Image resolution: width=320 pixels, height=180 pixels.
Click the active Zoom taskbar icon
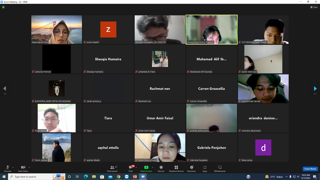(143, 176)
